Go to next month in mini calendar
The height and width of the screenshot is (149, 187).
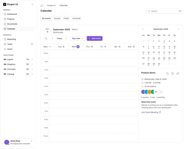point(179,29)
